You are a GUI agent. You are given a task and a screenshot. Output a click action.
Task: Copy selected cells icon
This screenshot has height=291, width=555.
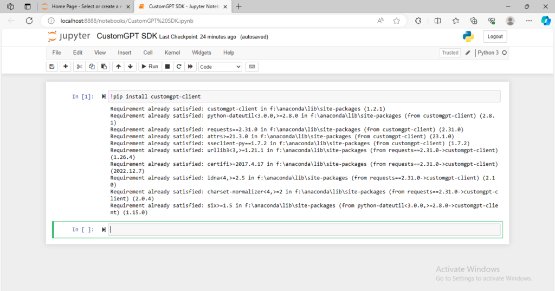point(91,67)
